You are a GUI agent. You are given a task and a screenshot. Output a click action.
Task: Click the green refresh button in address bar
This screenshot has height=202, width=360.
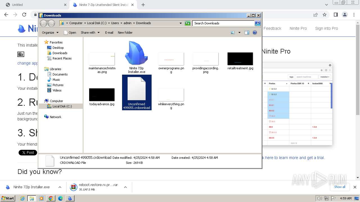(188, 23)
